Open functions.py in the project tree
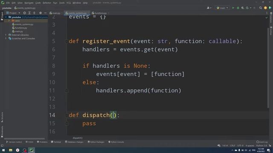 (20, 28)
